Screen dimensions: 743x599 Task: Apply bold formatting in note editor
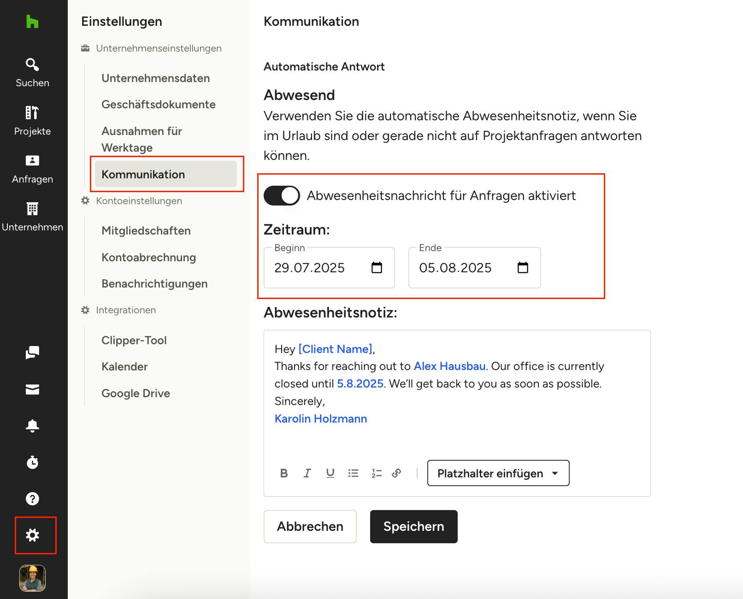pos(284,473)
